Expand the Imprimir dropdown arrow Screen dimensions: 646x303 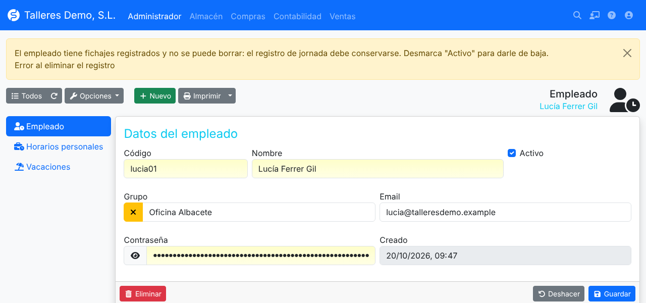[x=230, y=96]
